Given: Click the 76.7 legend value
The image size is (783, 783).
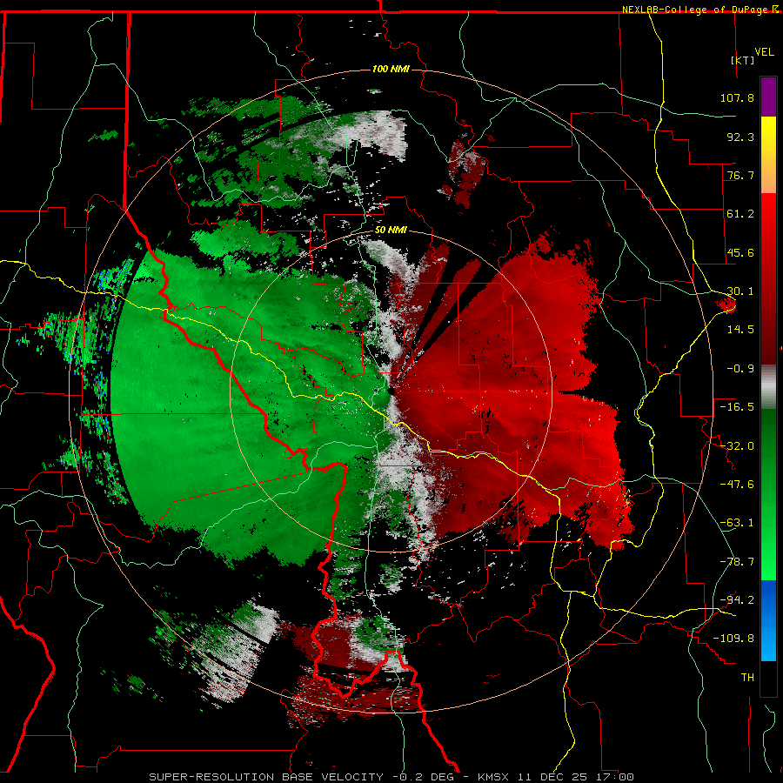Looking at the screenshot, I should pos(740,175).
